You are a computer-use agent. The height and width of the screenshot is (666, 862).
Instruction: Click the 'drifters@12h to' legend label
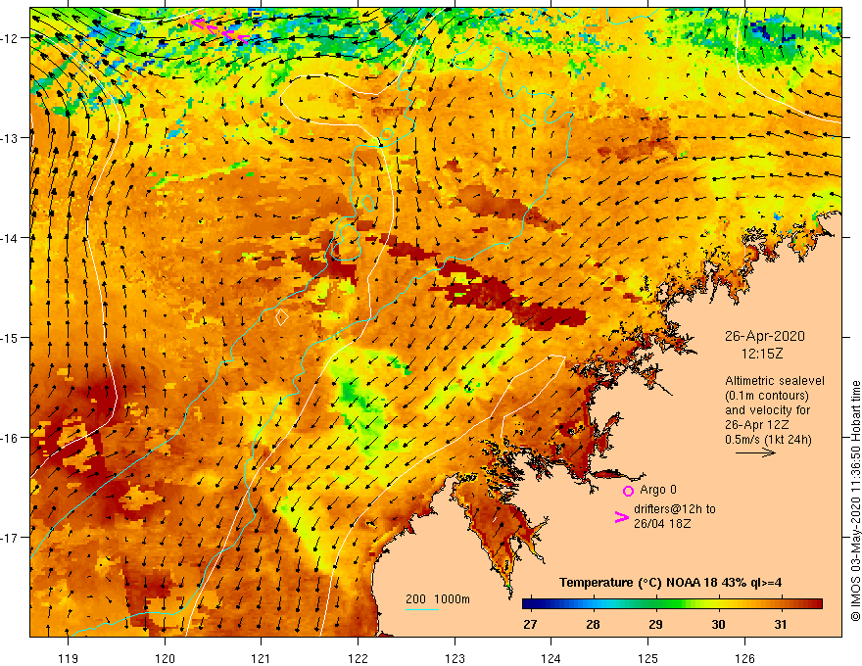point(675,509)
